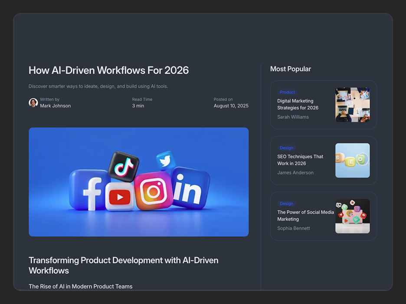Viewport: 406px width, 304px height.
Task: Click Mark Johnson's author avatar
Action: pyautogui.click(x=33, y=103)
